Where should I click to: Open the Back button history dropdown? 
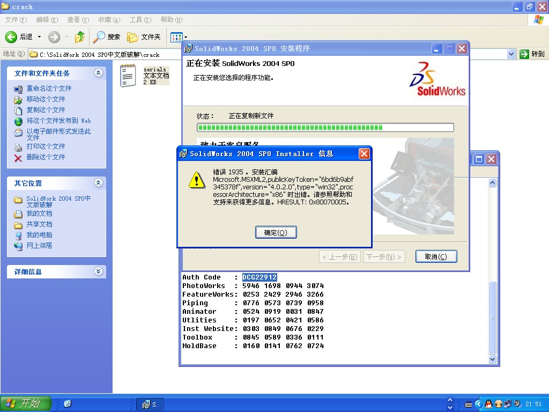[39, 37]
